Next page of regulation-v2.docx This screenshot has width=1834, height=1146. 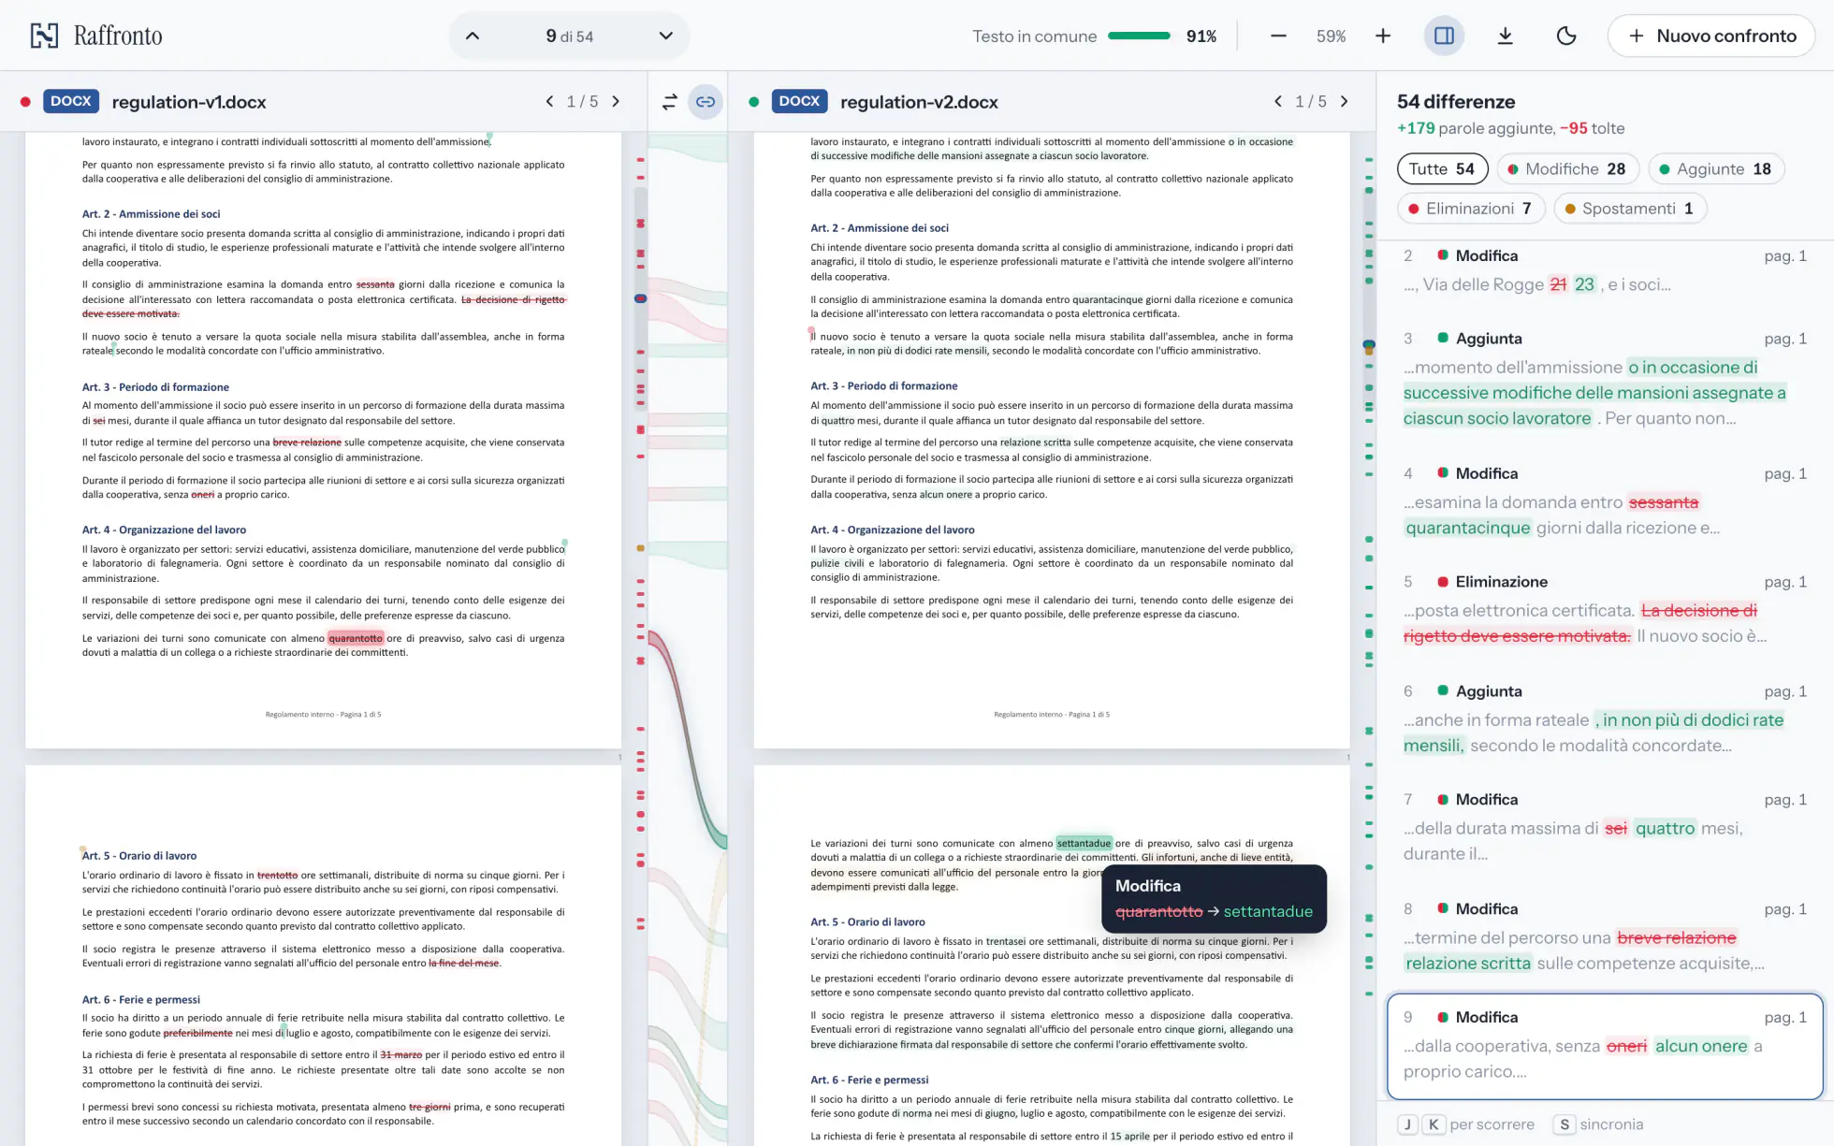click(1345, 101)
